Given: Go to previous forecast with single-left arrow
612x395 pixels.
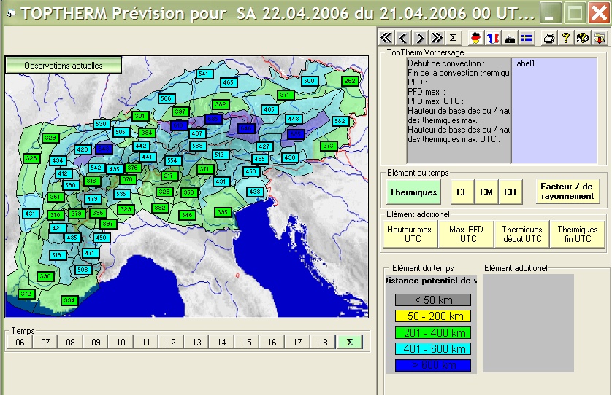Looking at the screenshot, I should pyautogui.click(x=403, y=38).
